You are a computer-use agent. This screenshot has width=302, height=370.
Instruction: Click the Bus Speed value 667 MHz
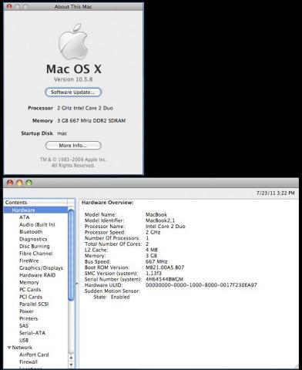tap(156, 261)
